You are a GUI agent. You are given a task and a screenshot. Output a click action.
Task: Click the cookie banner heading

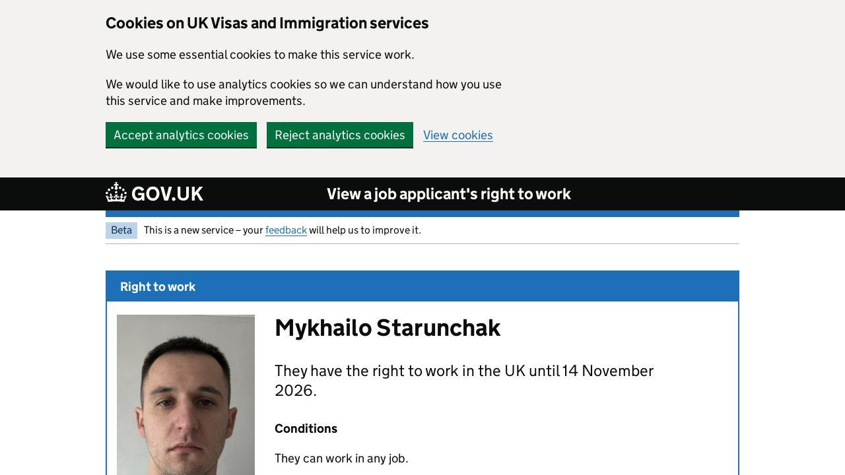point(267,23)
